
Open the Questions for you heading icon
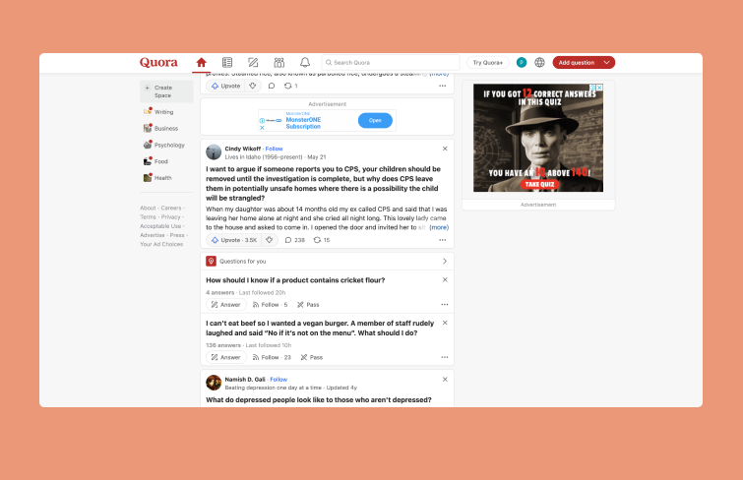coord(212,261)
